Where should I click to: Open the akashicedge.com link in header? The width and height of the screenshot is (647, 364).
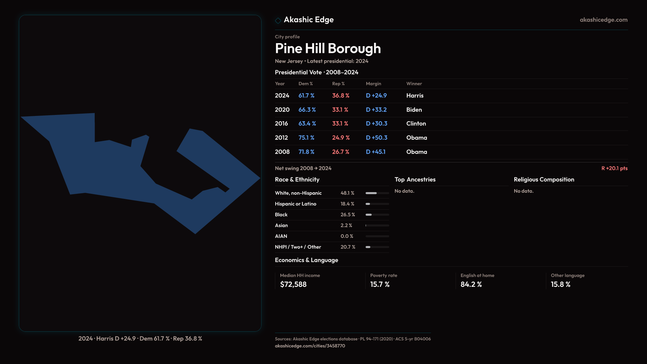point(603,20)
